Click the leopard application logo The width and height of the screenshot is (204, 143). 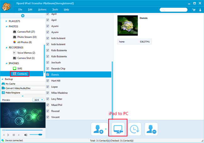coord(6,7)
